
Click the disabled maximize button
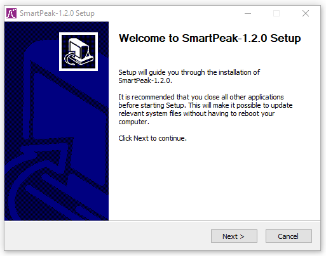coord(276,13)
